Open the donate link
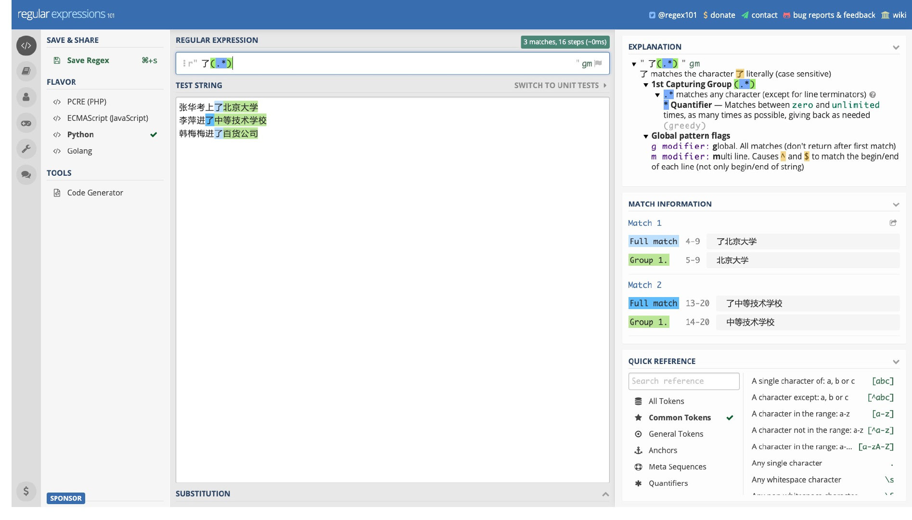This screenshot has height=520, width=912. pos(719,15)
